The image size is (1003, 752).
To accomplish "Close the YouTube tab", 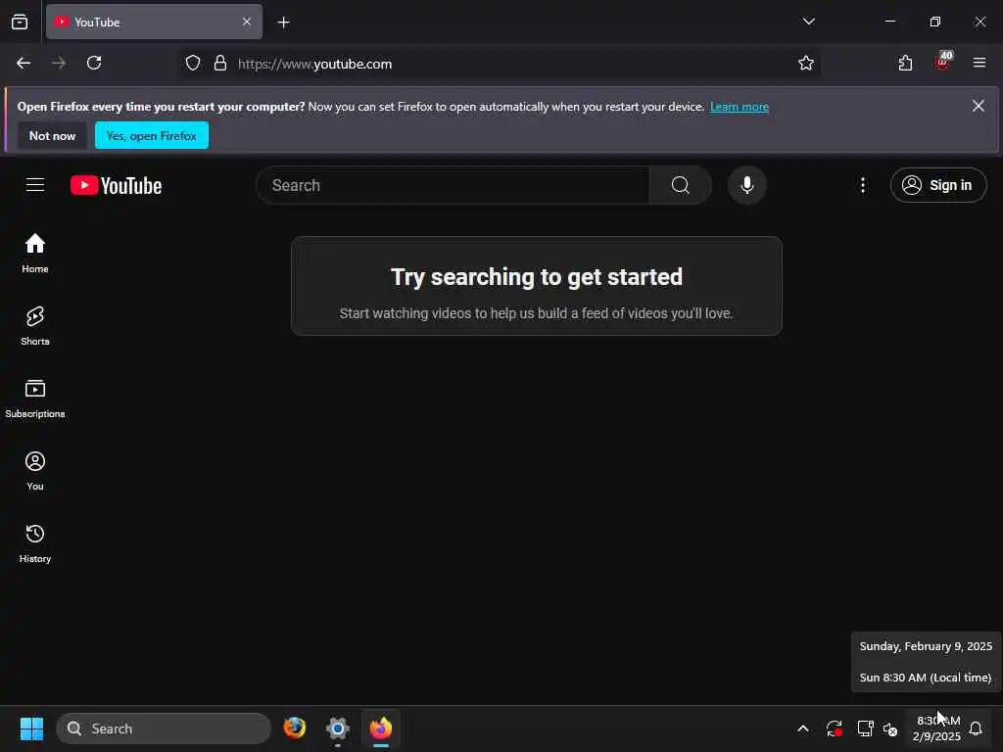I will click(247, 22).
